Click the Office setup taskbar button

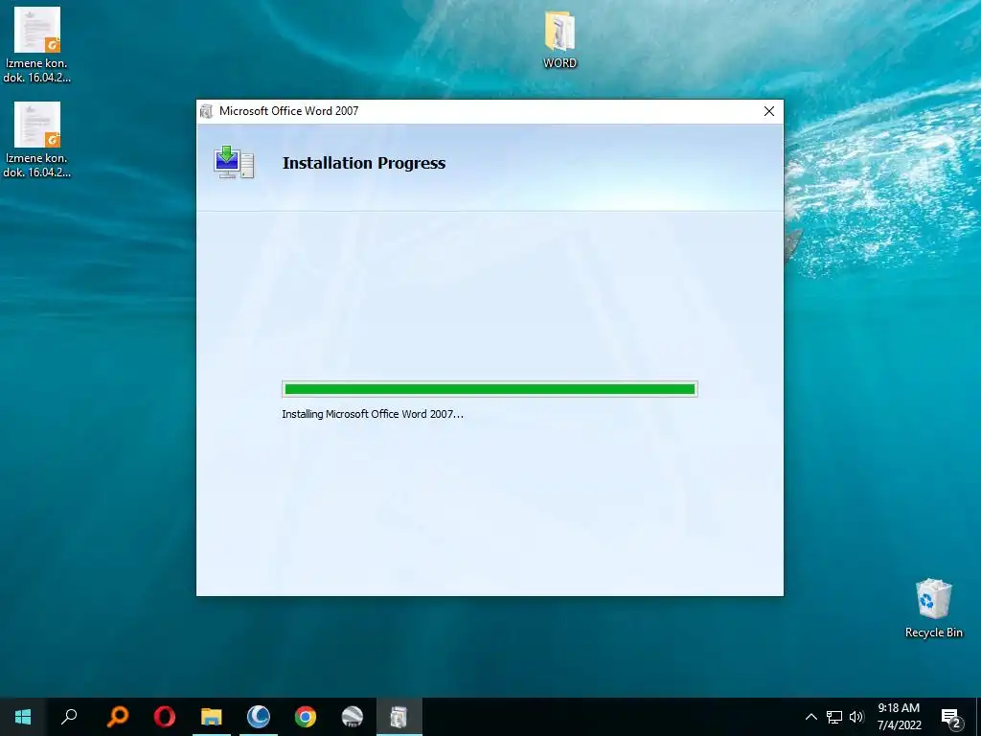pos(399,717)
